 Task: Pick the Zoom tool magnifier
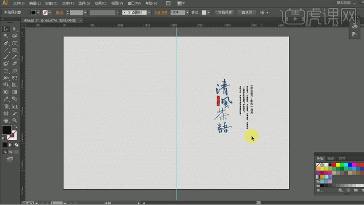point(14,120)
